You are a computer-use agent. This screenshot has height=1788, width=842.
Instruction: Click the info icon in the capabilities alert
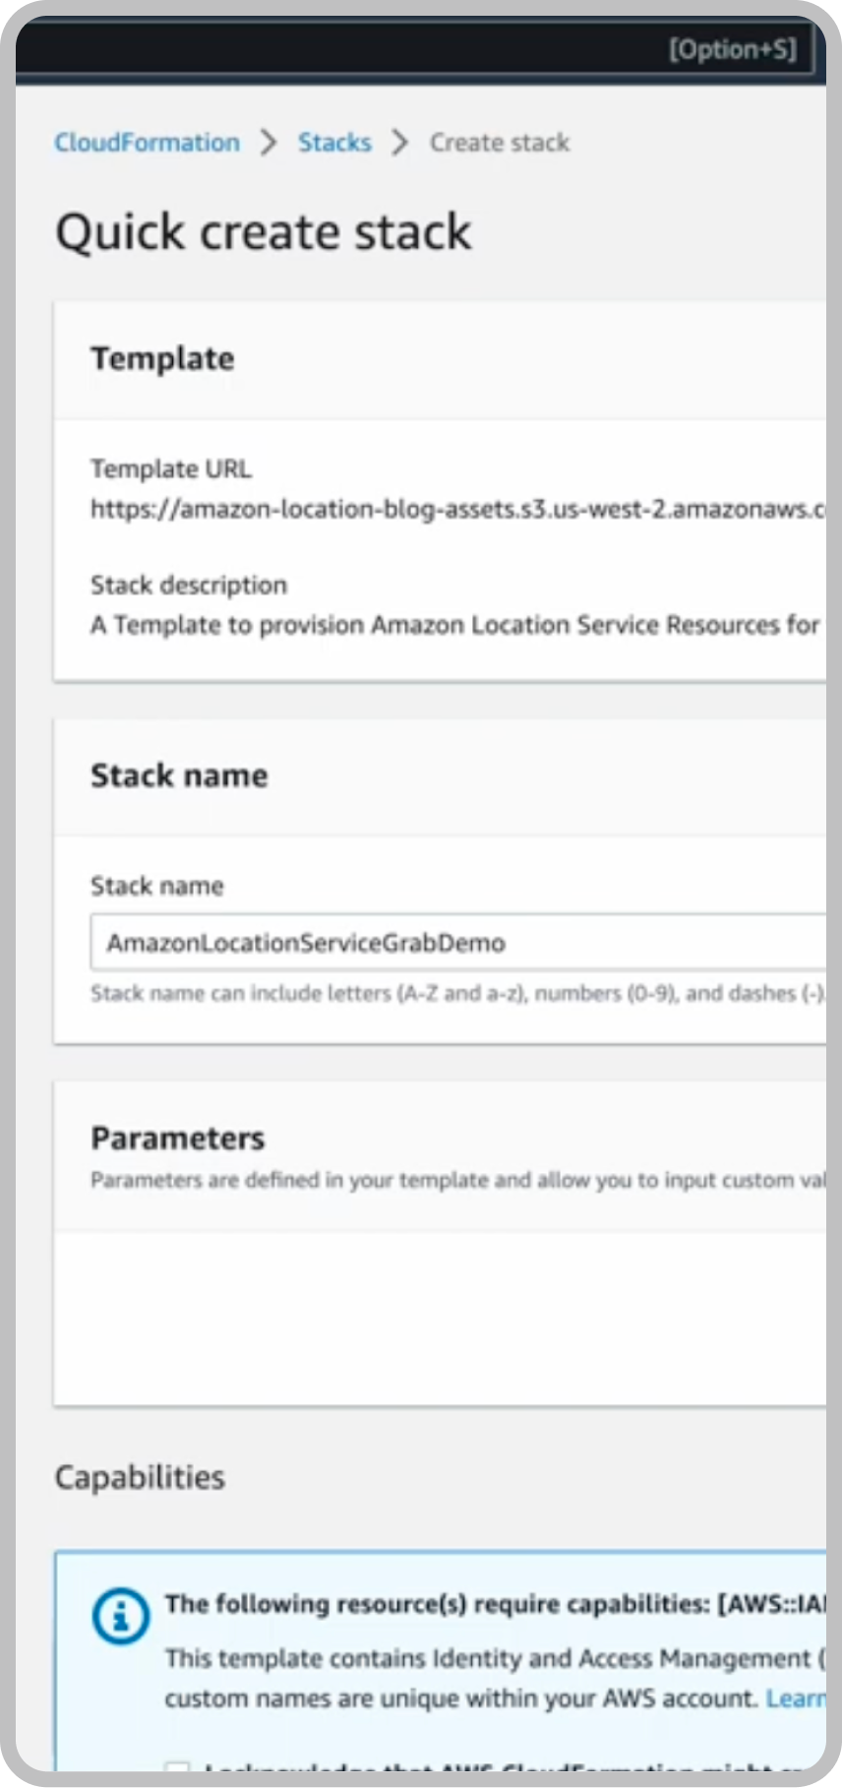[120, 1617]
